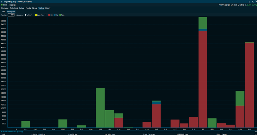Open the Overview tab
This screenshot has width=257, height=135.
coord(5,8)
